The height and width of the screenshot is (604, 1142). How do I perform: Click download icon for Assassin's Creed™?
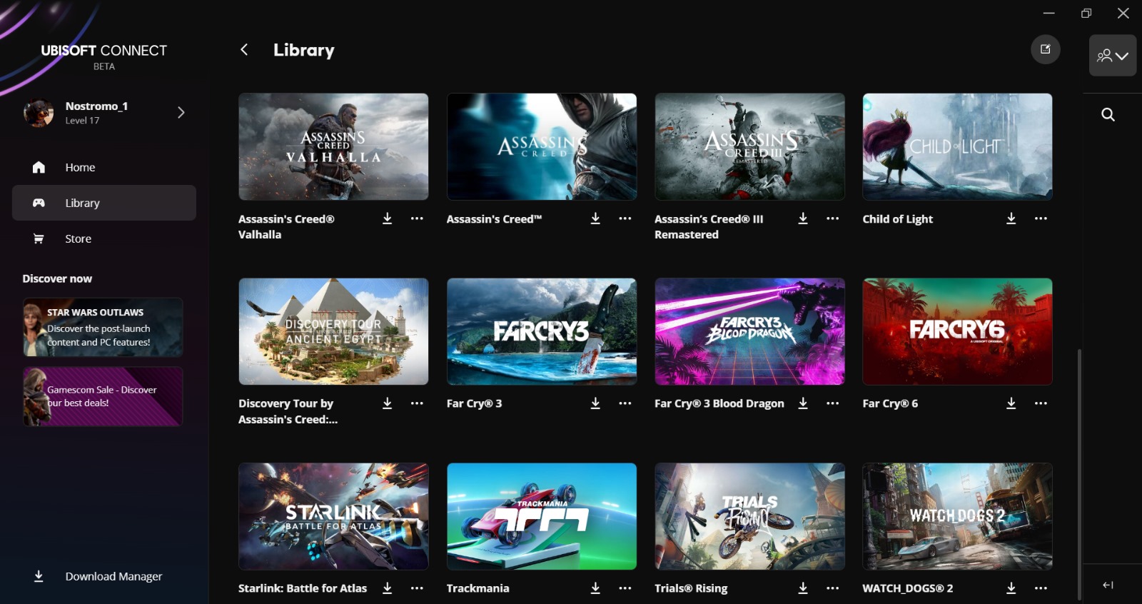point(595,218)
